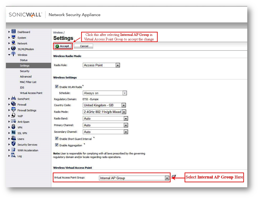Click the SSL VPN icon
The height and width of the screenshot is (199, 259).
point(13,133)
